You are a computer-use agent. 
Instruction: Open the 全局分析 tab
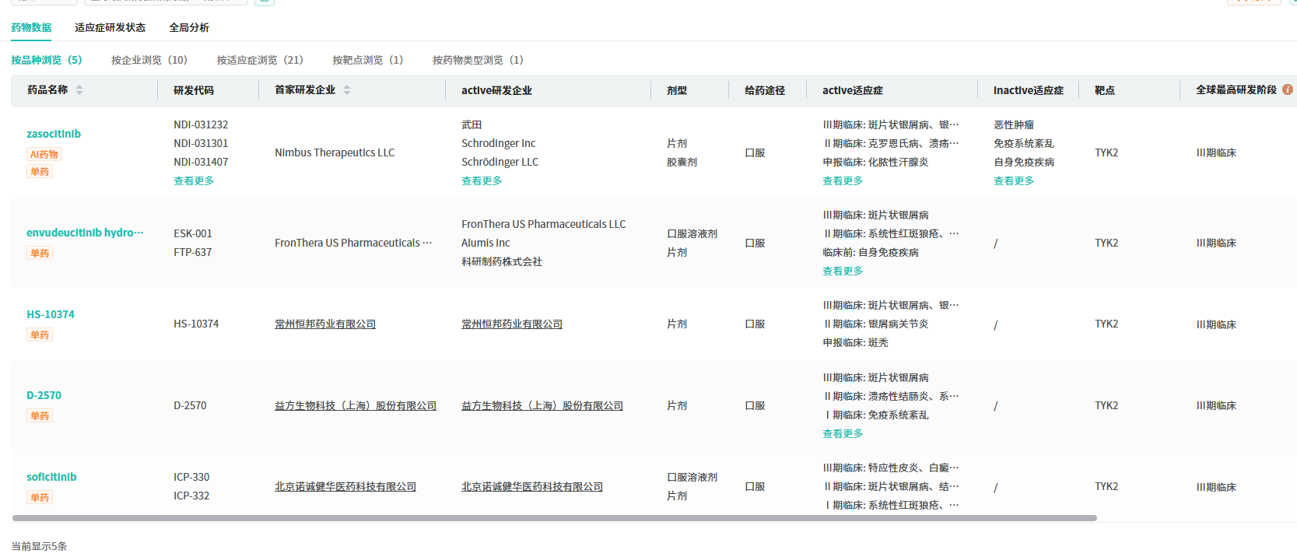189,28
